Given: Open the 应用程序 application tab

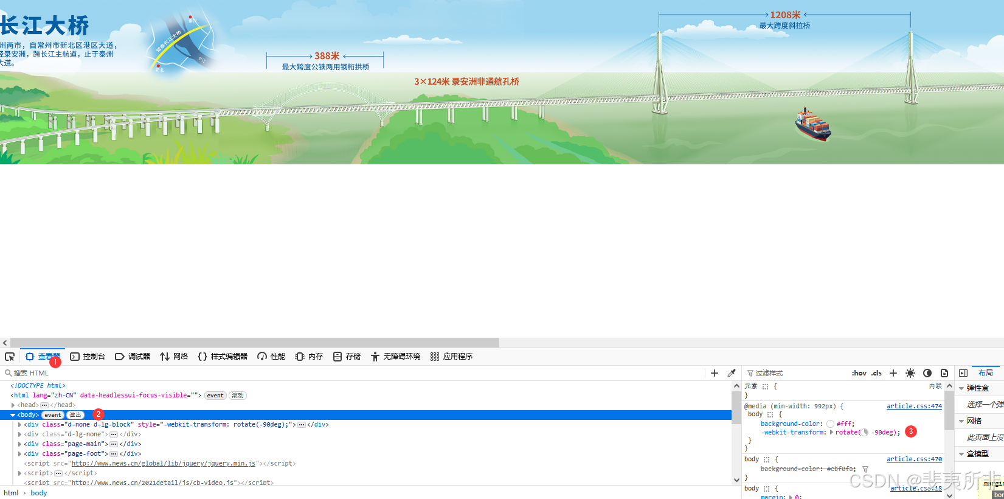Looking at the screenshot, I should 451,357.
